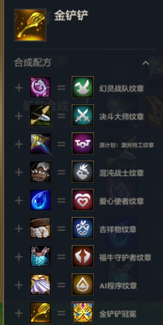Select the chain vest armor icon
The image size is (163, 325).
point(40,256)
